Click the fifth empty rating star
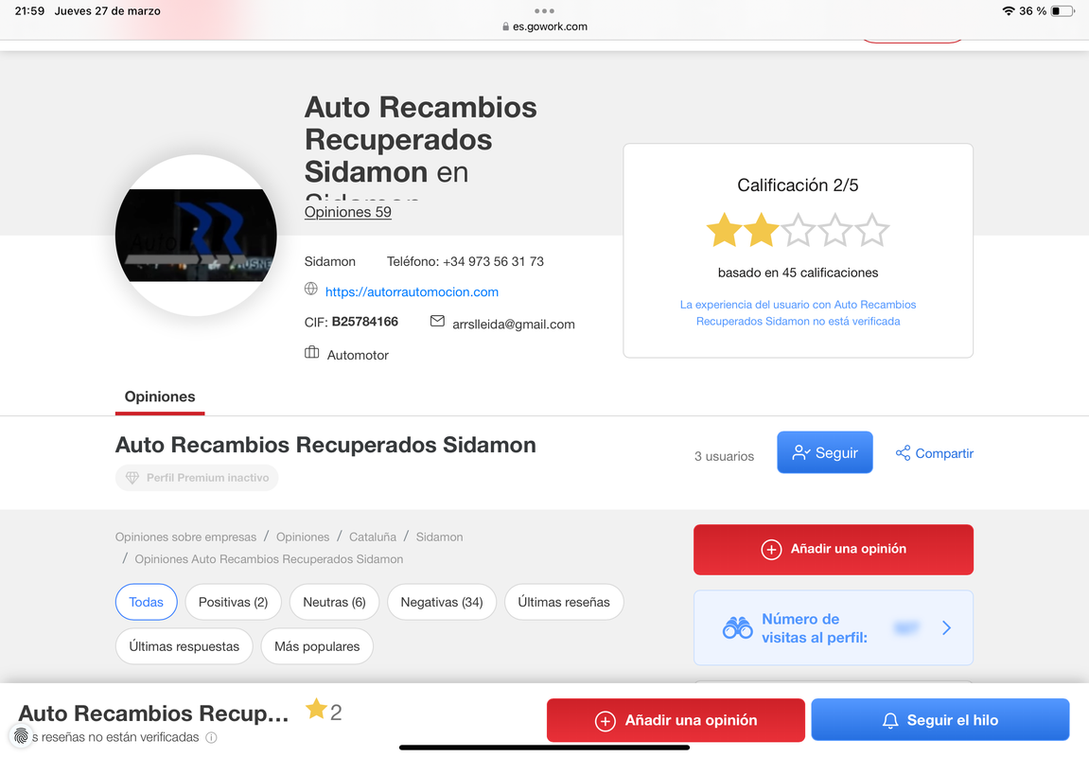 click(x=871, y=230)
